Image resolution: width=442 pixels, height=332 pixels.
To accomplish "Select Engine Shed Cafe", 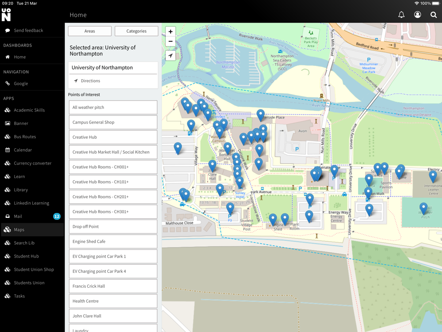I will (x=113, y=241).
